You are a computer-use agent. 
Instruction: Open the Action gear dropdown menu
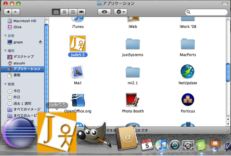[120, 12]
